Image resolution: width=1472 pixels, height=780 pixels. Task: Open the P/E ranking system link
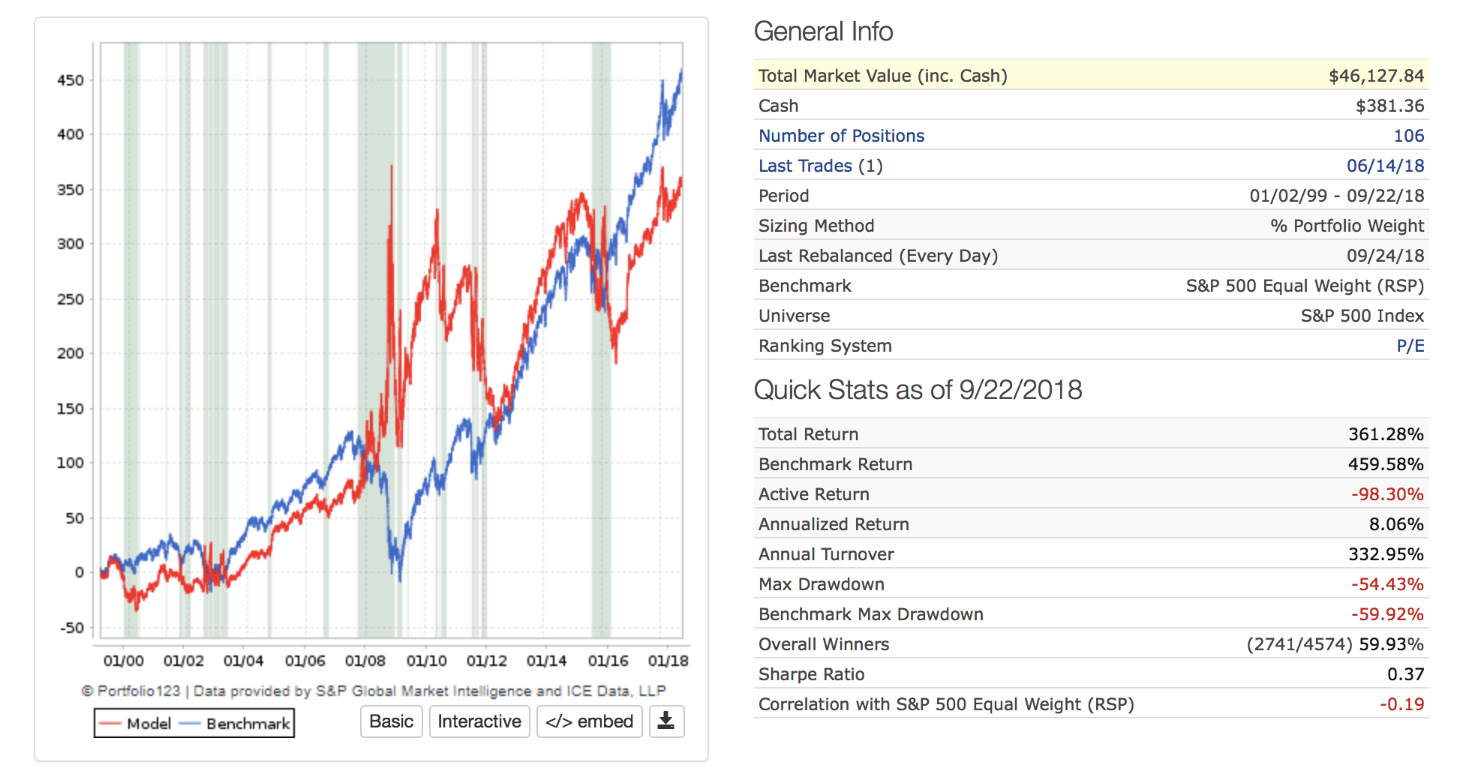point(1410,346)
